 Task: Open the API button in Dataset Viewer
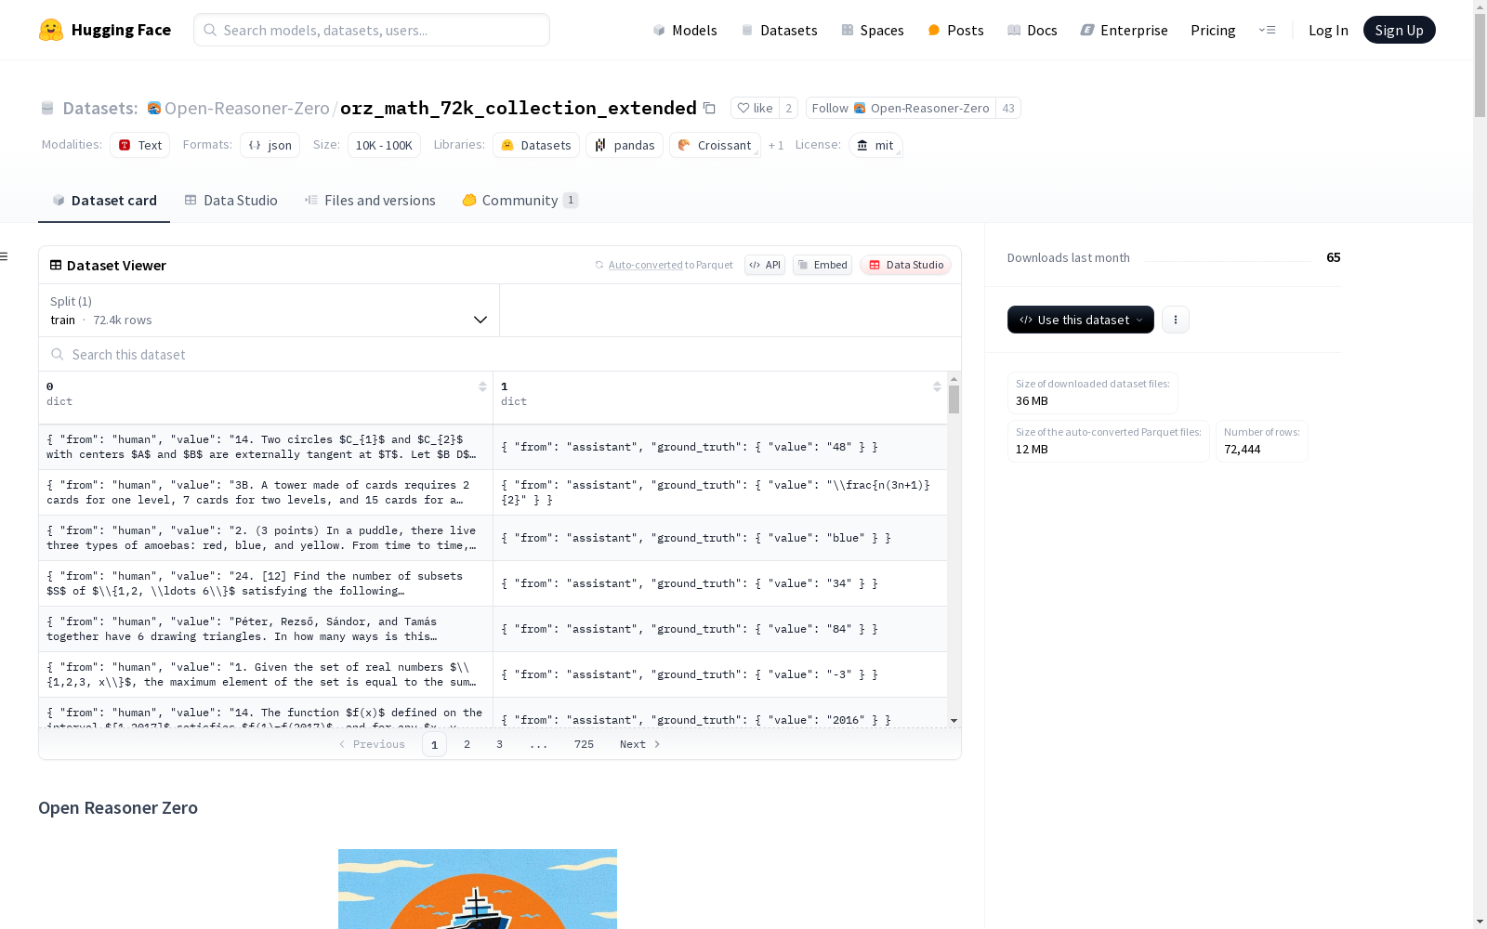click(765, 265)
